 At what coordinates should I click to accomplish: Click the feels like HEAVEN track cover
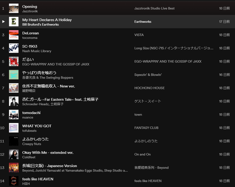(x=14, y=181)
